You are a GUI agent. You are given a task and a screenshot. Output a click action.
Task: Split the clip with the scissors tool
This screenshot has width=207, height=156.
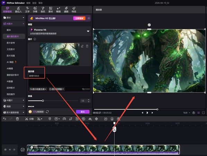[x=29, y=119]
